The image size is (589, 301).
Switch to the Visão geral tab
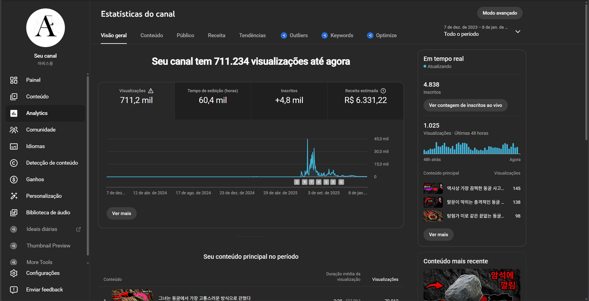point(114,35)
